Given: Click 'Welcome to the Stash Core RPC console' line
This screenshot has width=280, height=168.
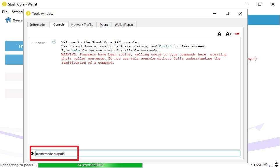Looking at the screenshot, I should coord(100,42).
